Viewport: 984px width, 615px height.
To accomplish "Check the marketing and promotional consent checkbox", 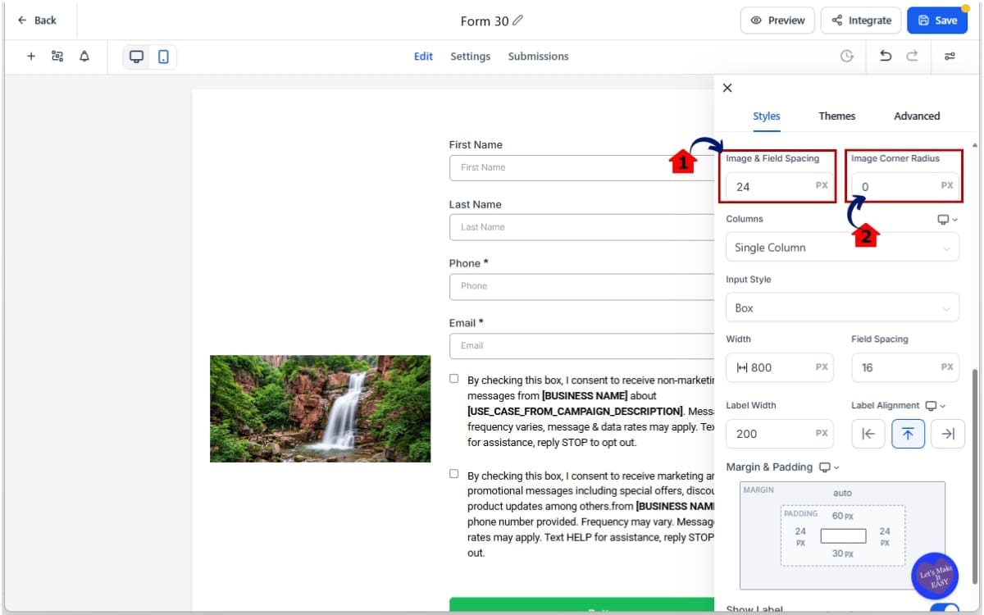I will 453,473.
